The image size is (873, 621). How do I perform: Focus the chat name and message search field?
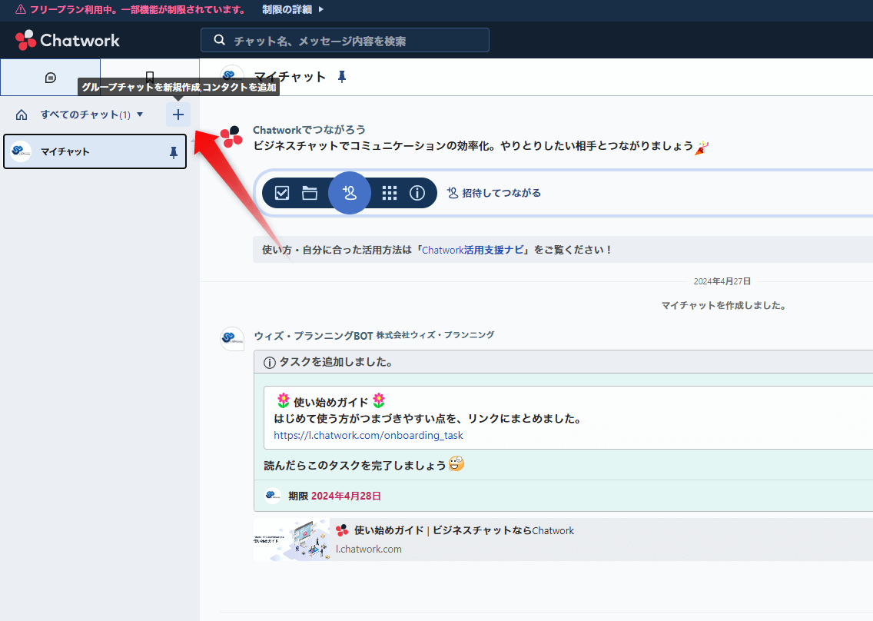click(x=344, y=40)
